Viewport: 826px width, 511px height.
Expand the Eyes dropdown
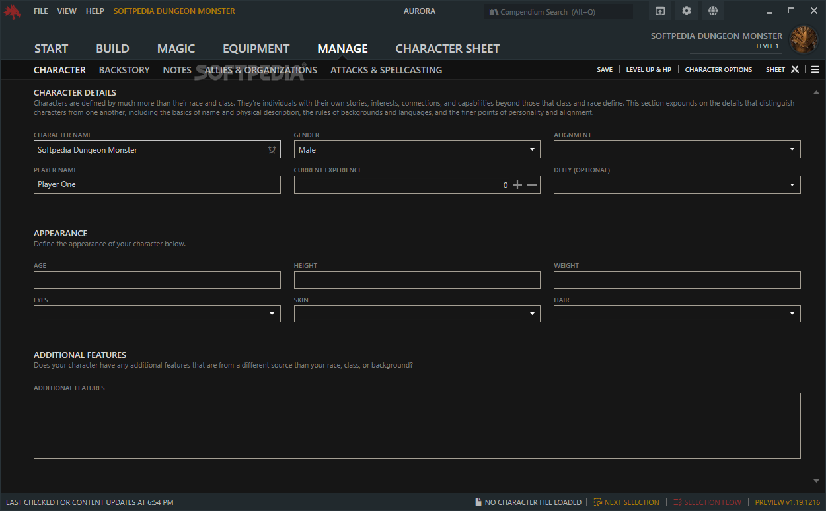157,314
